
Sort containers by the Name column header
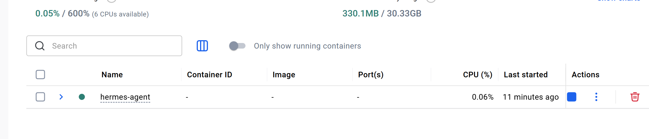112,75
